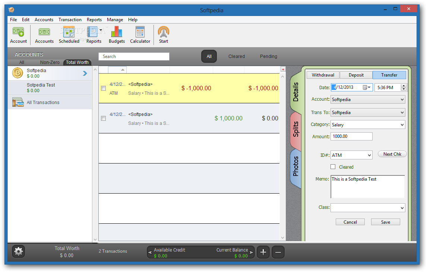This screenshot has width=427, height=272.
Task: Click the Memo text area
Action: click(368, 187)
